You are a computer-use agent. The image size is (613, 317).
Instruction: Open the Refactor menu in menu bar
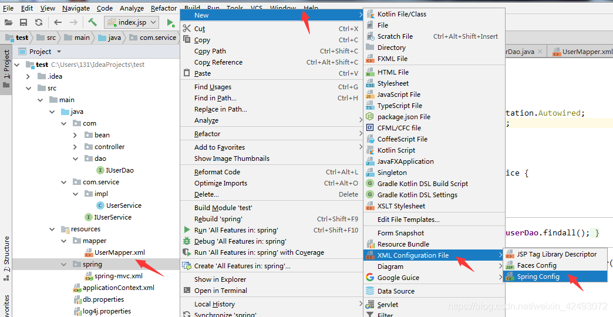click(164, 8)
